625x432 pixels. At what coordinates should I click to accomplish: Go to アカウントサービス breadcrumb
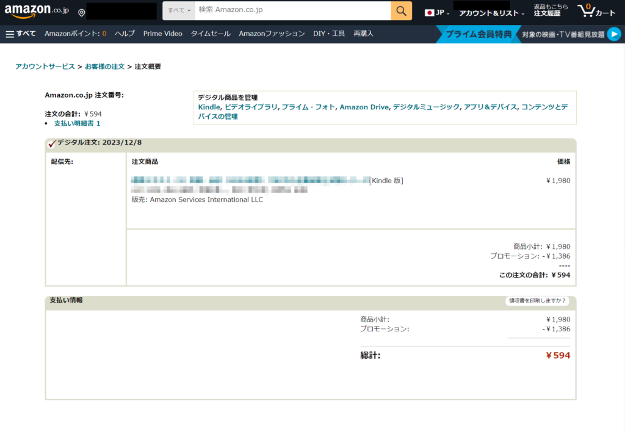tap(45, 67)
